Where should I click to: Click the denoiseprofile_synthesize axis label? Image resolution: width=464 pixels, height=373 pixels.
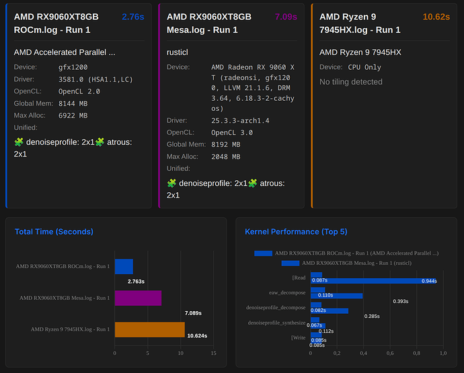[x=276, y=323]
